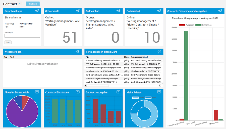The image size is (226, 129).
Task: Sort by Titel column in Vertragsende table
Action: coord(87,57)
